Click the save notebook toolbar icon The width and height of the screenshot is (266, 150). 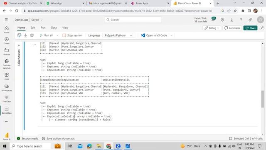point(20,35)
